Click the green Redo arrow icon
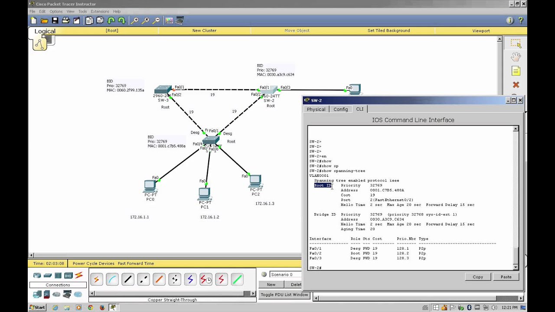This screenshot has height=312, width=555. tap(121, 20)
